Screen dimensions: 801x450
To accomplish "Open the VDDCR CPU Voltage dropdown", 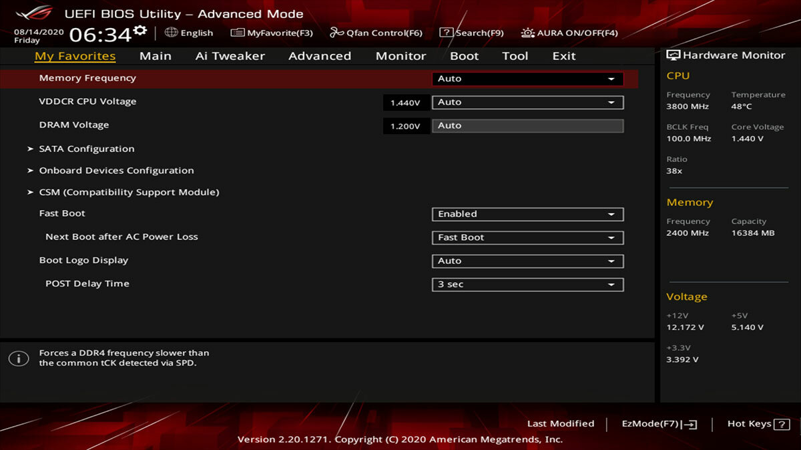I will pyautogui.click(x=528, y=103).
